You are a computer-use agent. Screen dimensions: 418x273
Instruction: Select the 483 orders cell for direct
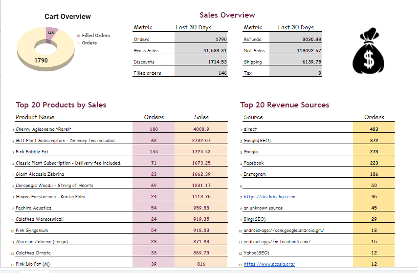click(374, 127)
